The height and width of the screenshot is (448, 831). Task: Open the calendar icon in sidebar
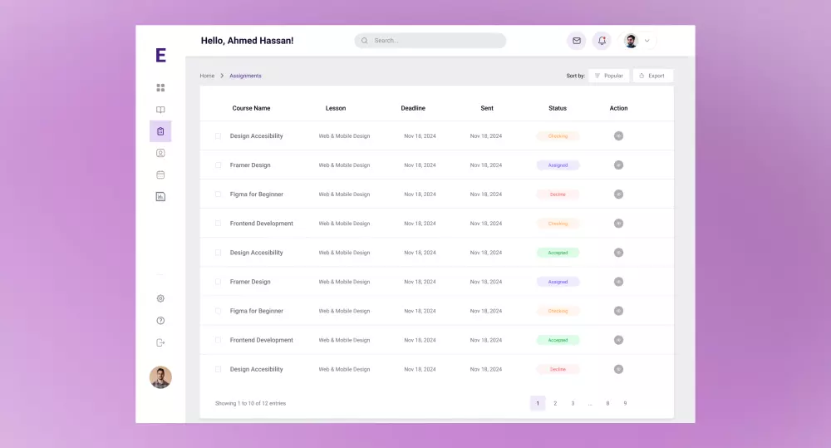click(160, 175)
